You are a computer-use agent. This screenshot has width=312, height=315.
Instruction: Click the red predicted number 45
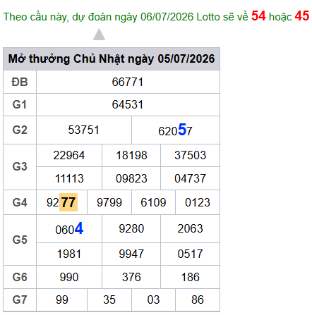[x=302, y=16]
